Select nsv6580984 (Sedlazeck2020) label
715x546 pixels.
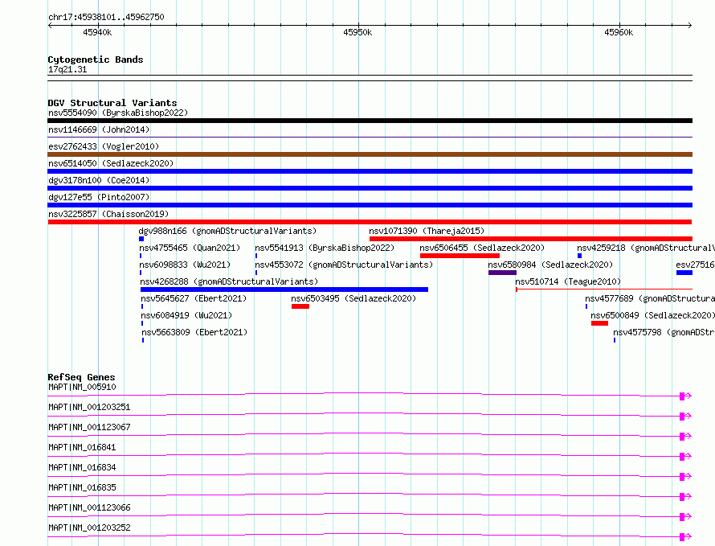[550, 265]
